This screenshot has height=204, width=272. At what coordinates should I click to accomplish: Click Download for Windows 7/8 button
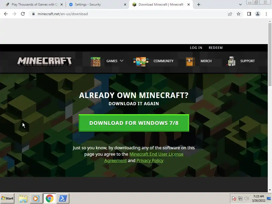(x=134, y=123)
